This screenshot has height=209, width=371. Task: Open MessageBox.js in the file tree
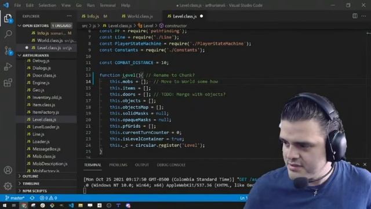(x=46, y=149)
